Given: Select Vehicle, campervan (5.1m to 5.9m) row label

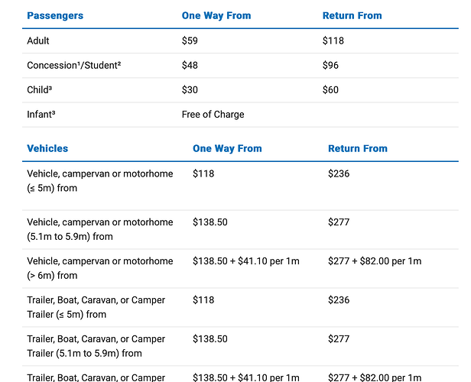Looking at the screenshot, I should (100, 229).
